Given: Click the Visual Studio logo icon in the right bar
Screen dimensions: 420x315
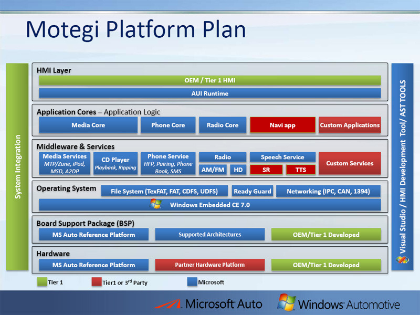Looking at the screenshot, I should [402, 259].
